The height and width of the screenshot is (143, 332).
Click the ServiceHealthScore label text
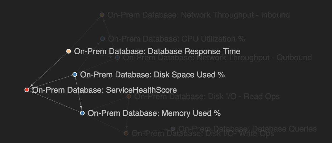click(105, 90)
